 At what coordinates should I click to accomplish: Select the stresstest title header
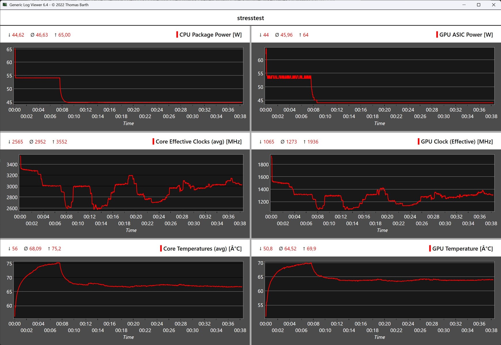coord(250,18)
